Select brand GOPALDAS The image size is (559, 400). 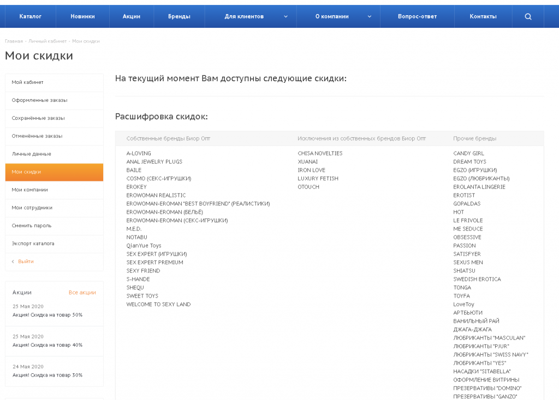(x=467, y=204)
